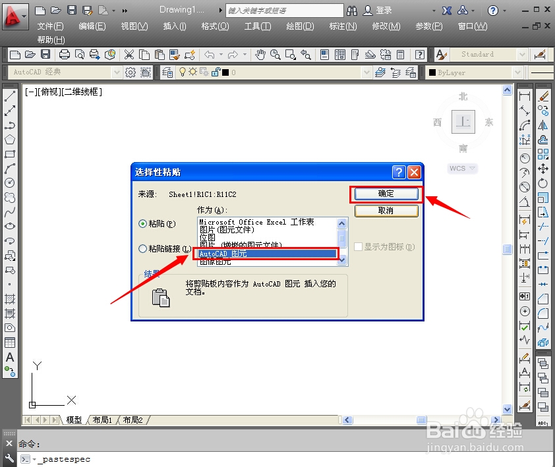Screen dimensions: 555x467
Task: Select the Rotate tool
Action: (543, 183)
